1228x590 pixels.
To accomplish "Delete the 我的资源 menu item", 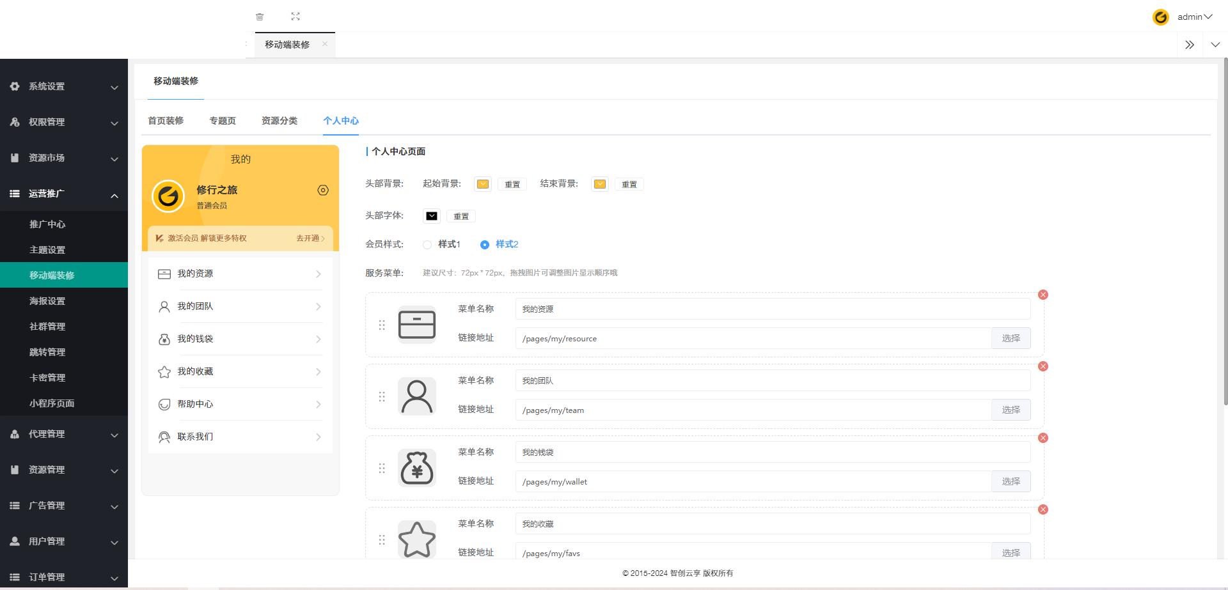I will tap(1043, 295).
